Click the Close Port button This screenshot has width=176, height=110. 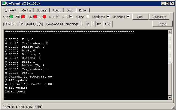pyautogui.click(x=159, y=17)
